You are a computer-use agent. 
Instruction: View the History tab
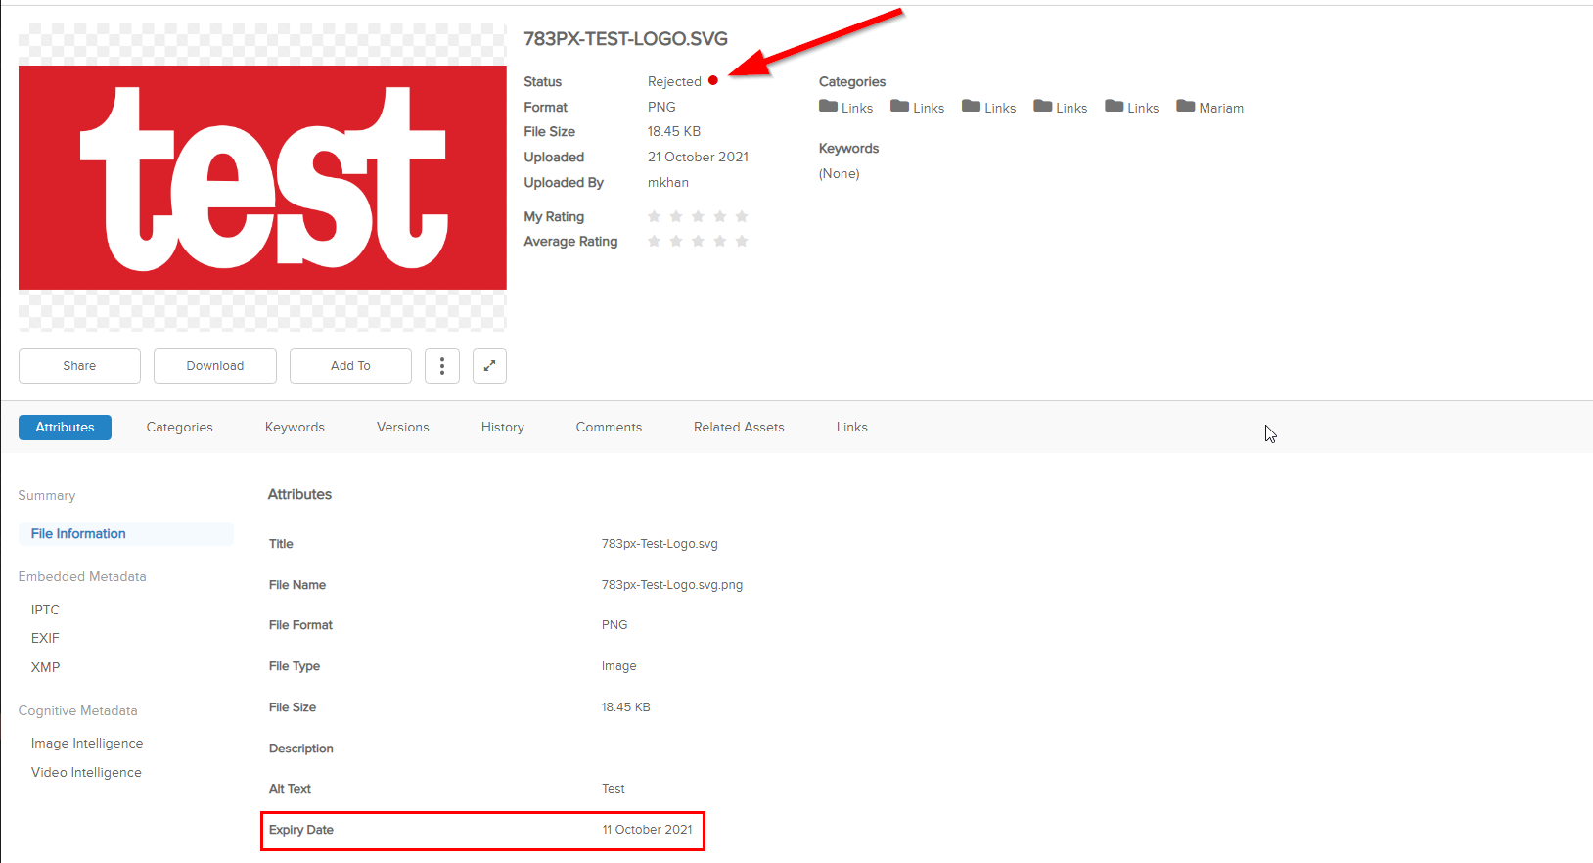tap(503, 428)
